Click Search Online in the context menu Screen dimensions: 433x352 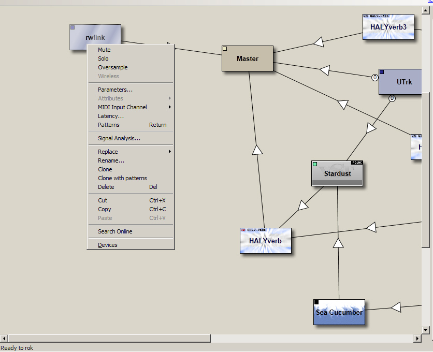[x=115, y=231]
